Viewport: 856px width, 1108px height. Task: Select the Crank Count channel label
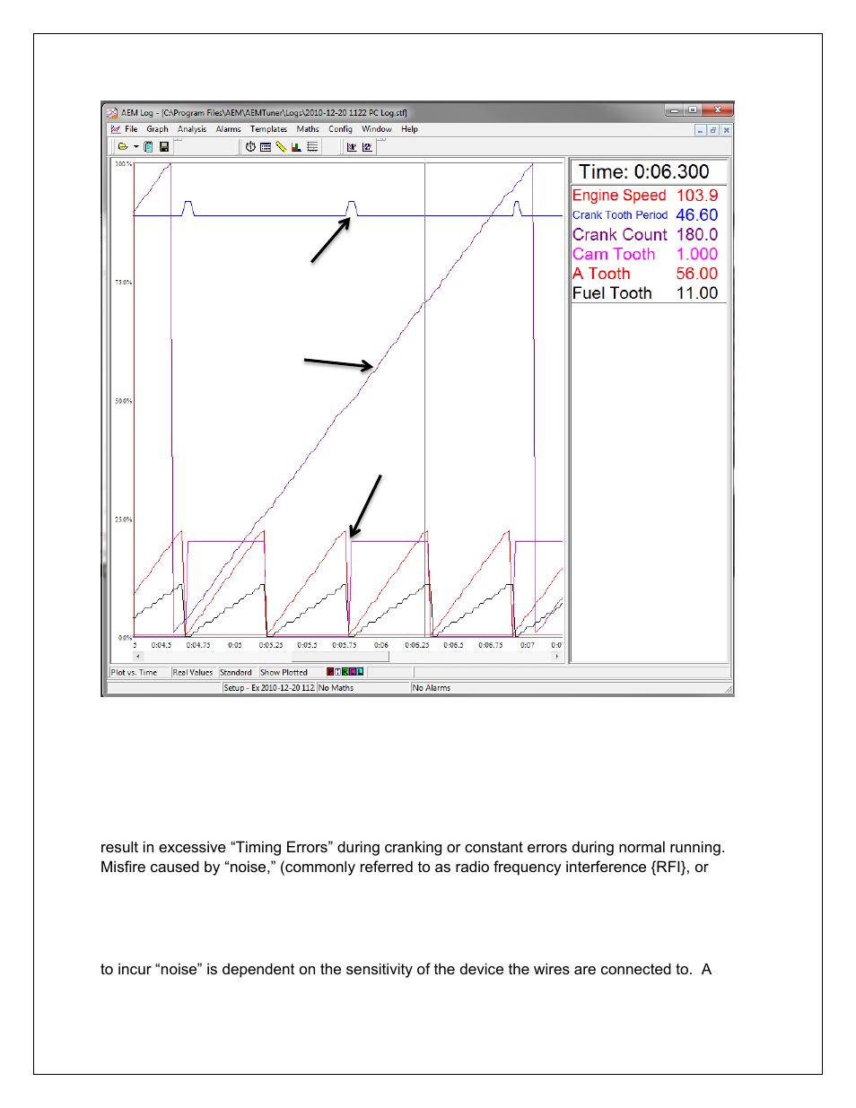620,235
